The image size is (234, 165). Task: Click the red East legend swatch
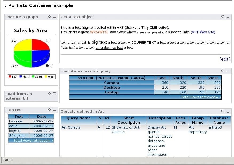[10, 77]
